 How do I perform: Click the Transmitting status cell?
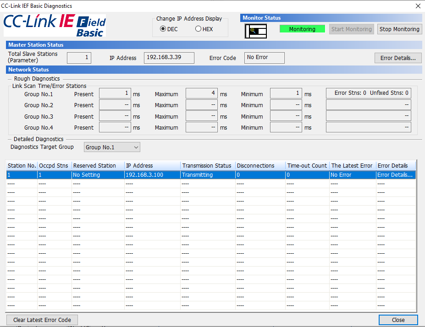(x=208, y=175)
